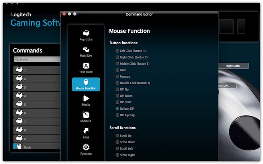Viewport: 263px width, 164px height.
Task: Click the Command Editor title bar text
Action: point(139,14)
